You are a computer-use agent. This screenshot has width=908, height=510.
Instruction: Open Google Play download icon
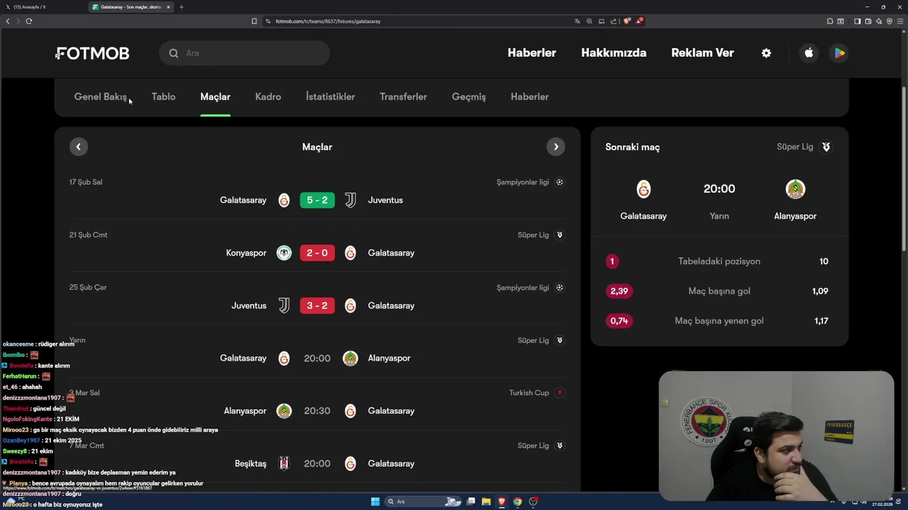(x=839, y=53)
